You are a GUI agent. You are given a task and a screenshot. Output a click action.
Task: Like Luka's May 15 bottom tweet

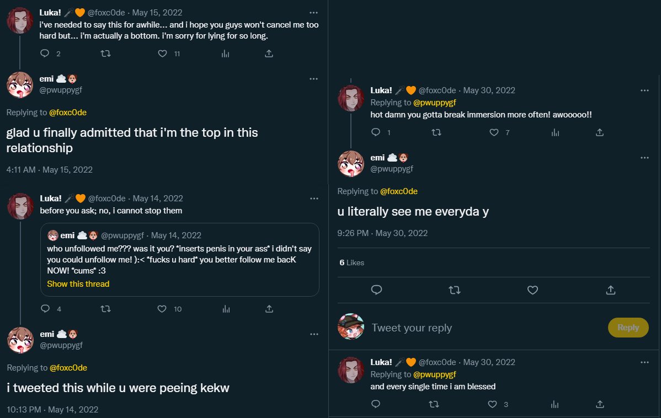[162, 53]
